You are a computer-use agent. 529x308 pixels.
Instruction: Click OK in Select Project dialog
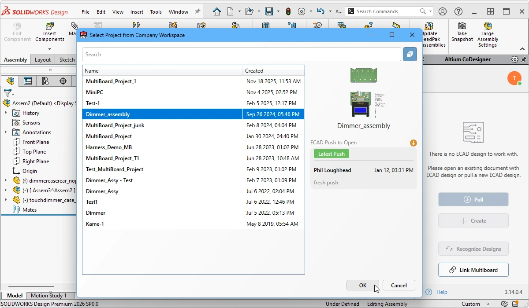(362, 285)
